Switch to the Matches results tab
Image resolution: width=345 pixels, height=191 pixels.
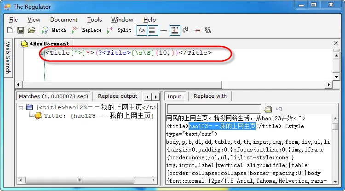pos(53,96)
